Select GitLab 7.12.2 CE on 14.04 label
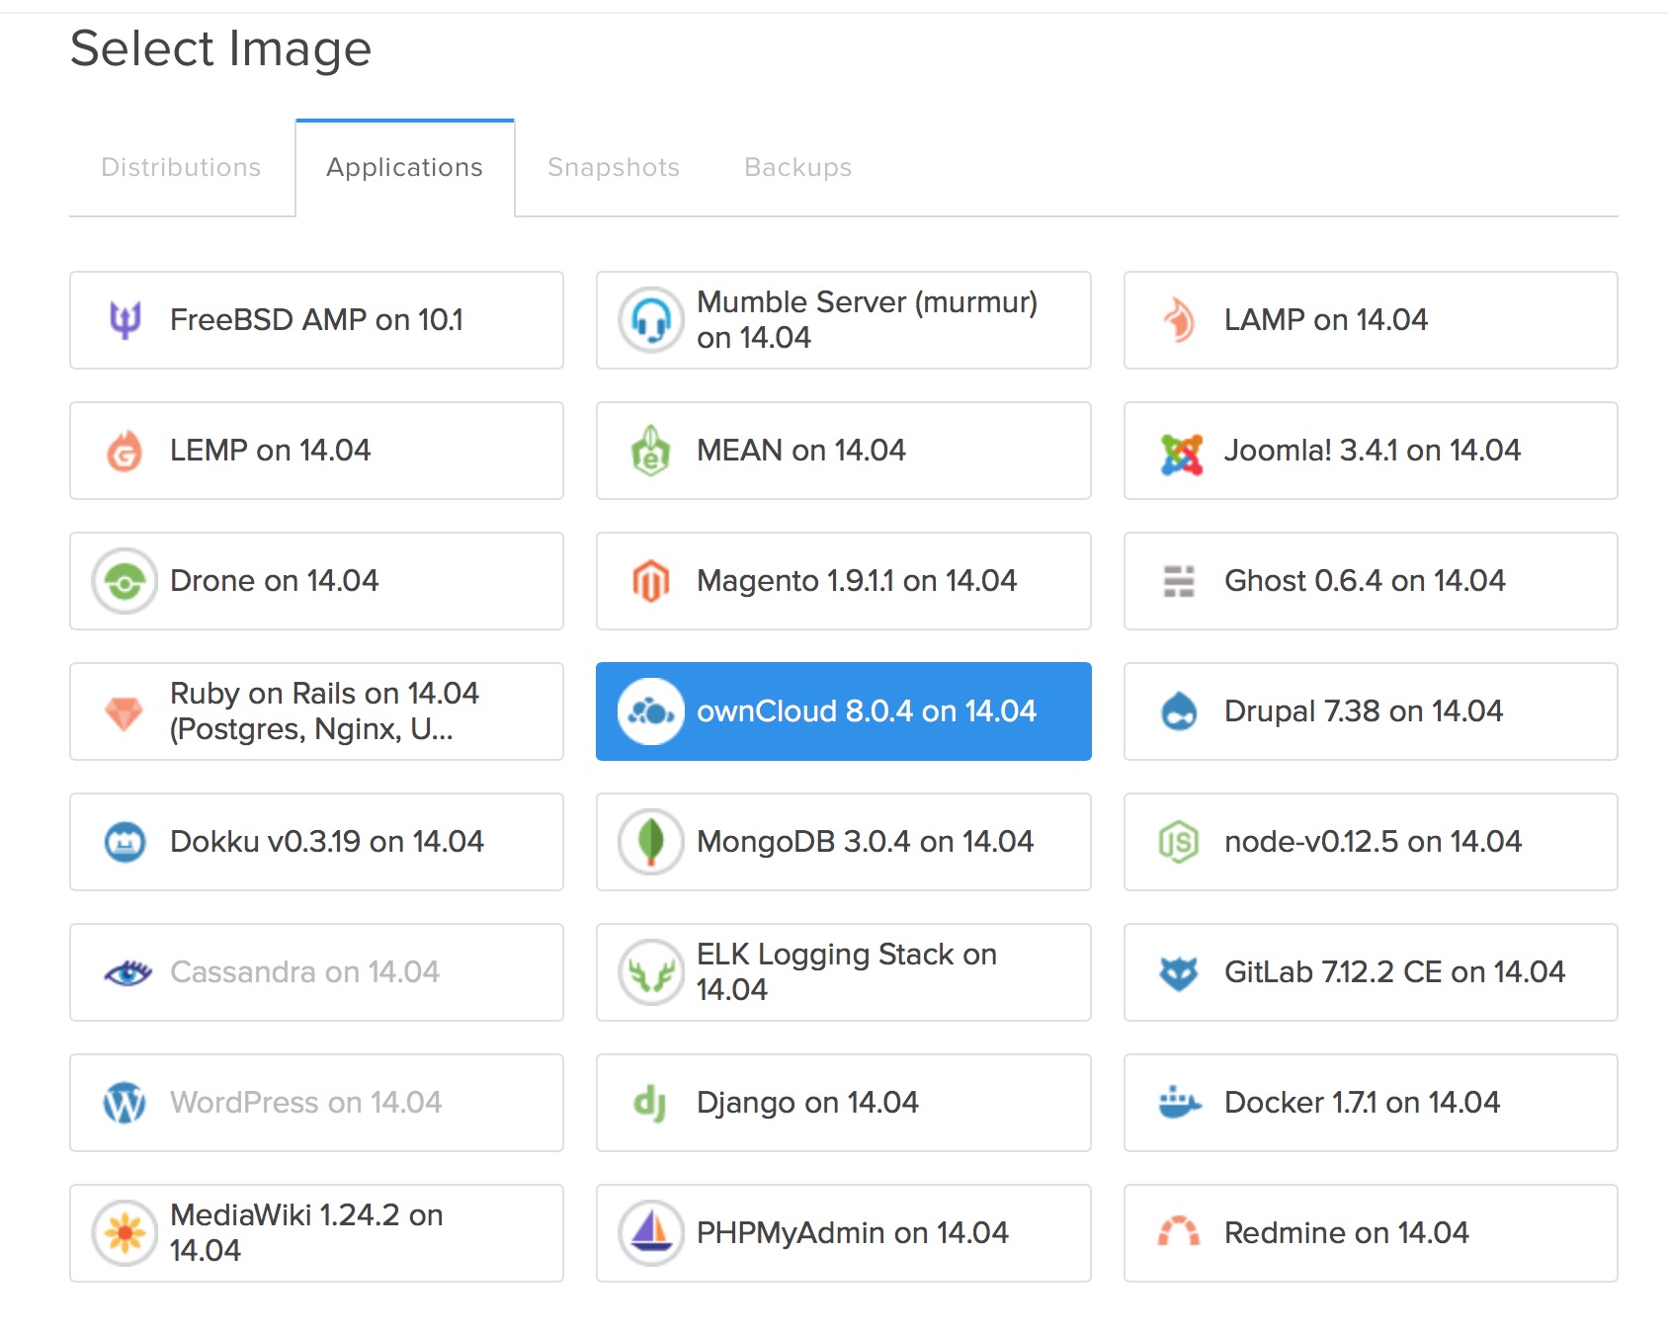 (1395, 972)
